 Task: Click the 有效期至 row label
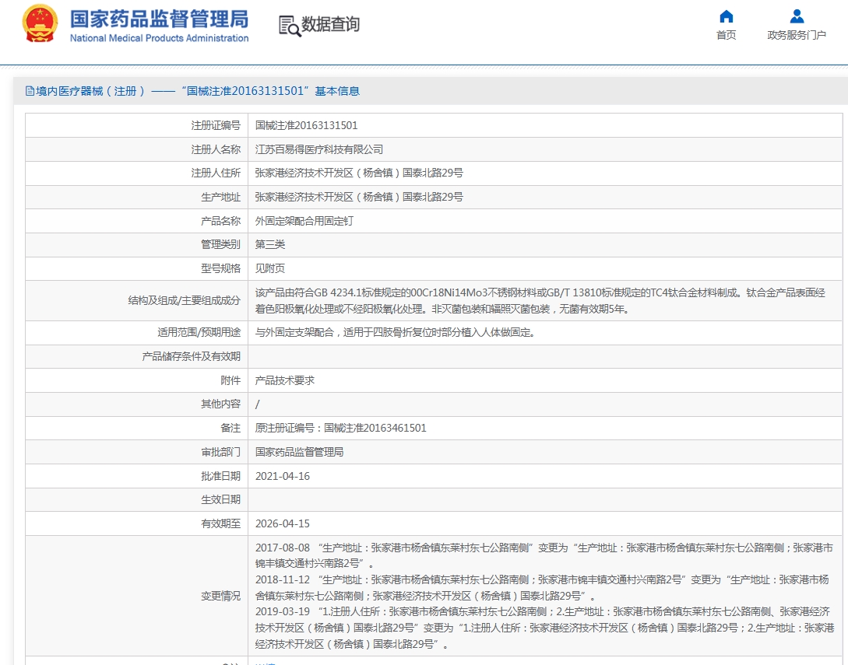coord(220,523)
